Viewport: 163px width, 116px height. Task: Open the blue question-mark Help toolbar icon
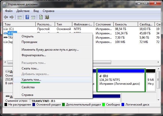point(27,17)
